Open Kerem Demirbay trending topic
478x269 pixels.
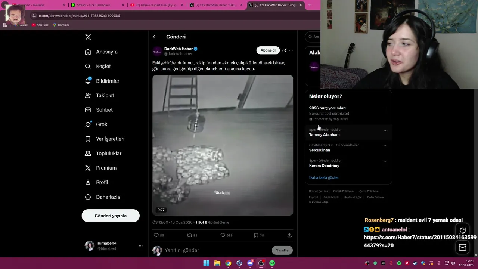pos(324,166)
